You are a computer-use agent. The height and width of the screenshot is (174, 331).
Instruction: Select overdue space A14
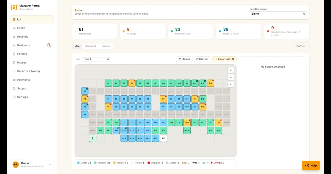click(x=210, y=83)
